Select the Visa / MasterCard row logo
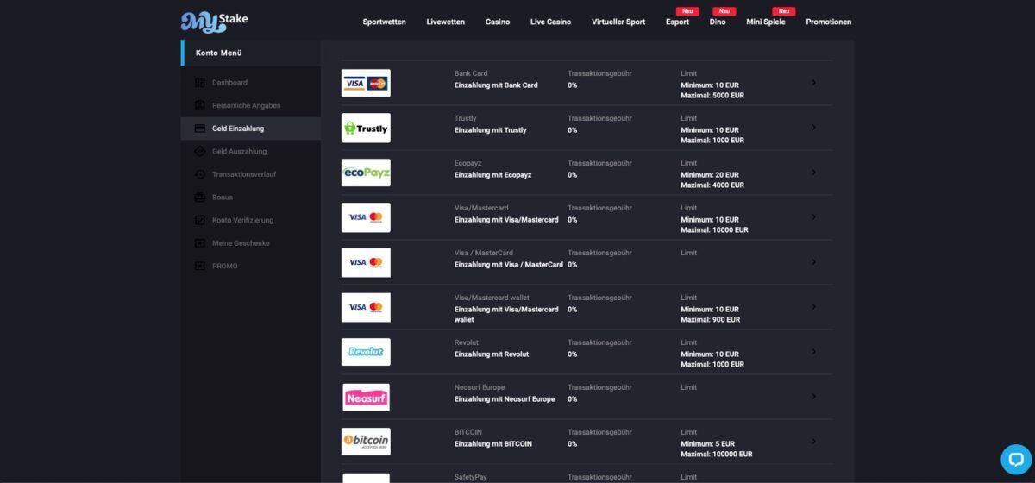Image resolution: width=1035 pixels, height=483 pixels. [366, 262]
